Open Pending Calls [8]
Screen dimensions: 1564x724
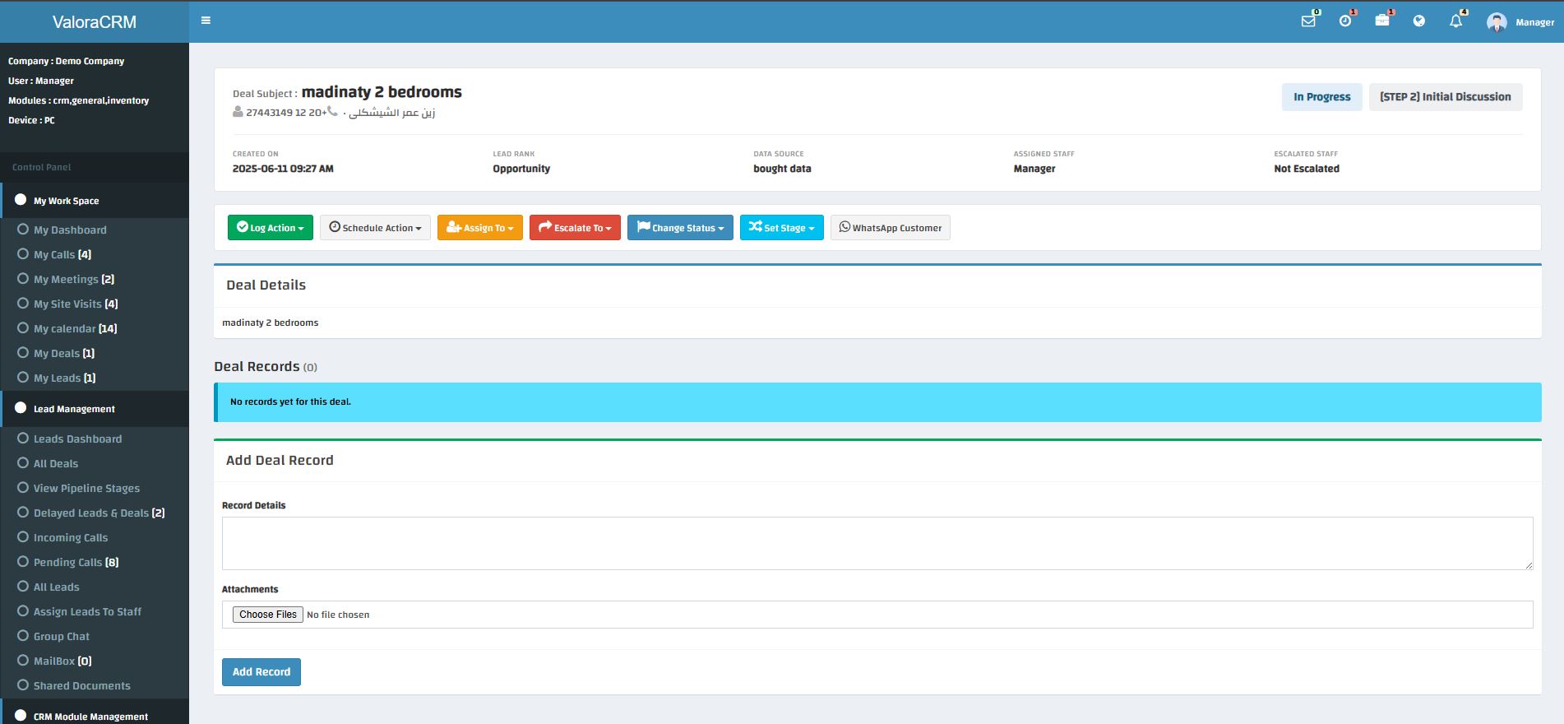click(x=76, y=563)
